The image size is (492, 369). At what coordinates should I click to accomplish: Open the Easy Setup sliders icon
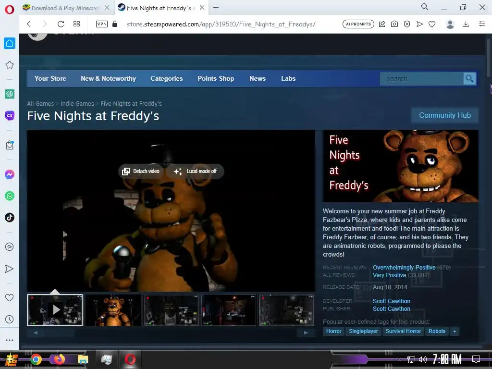[x=482, y=24]
